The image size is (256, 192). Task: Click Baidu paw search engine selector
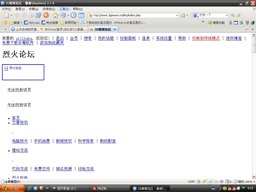[195, 15]
